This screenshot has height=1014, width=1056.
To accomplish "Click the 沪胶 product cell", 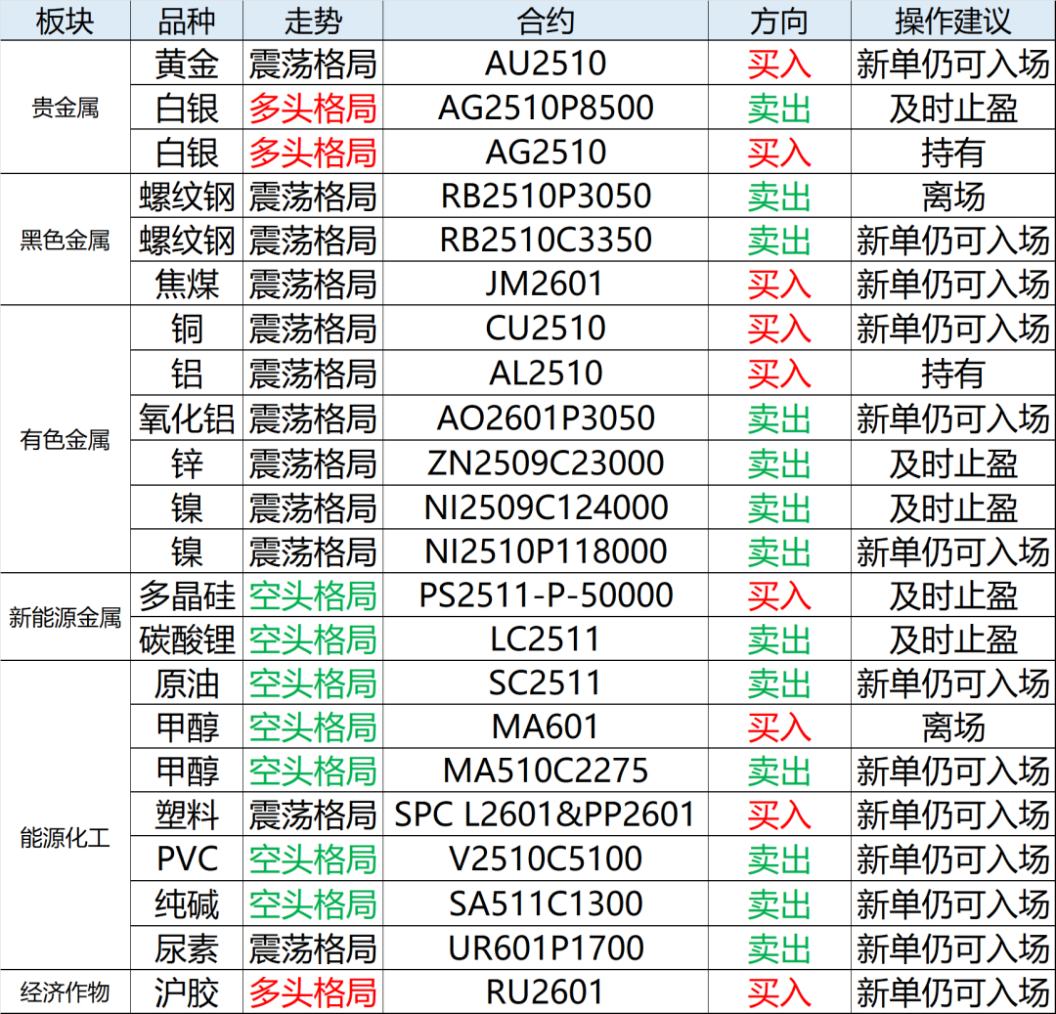I will (187, 993).
